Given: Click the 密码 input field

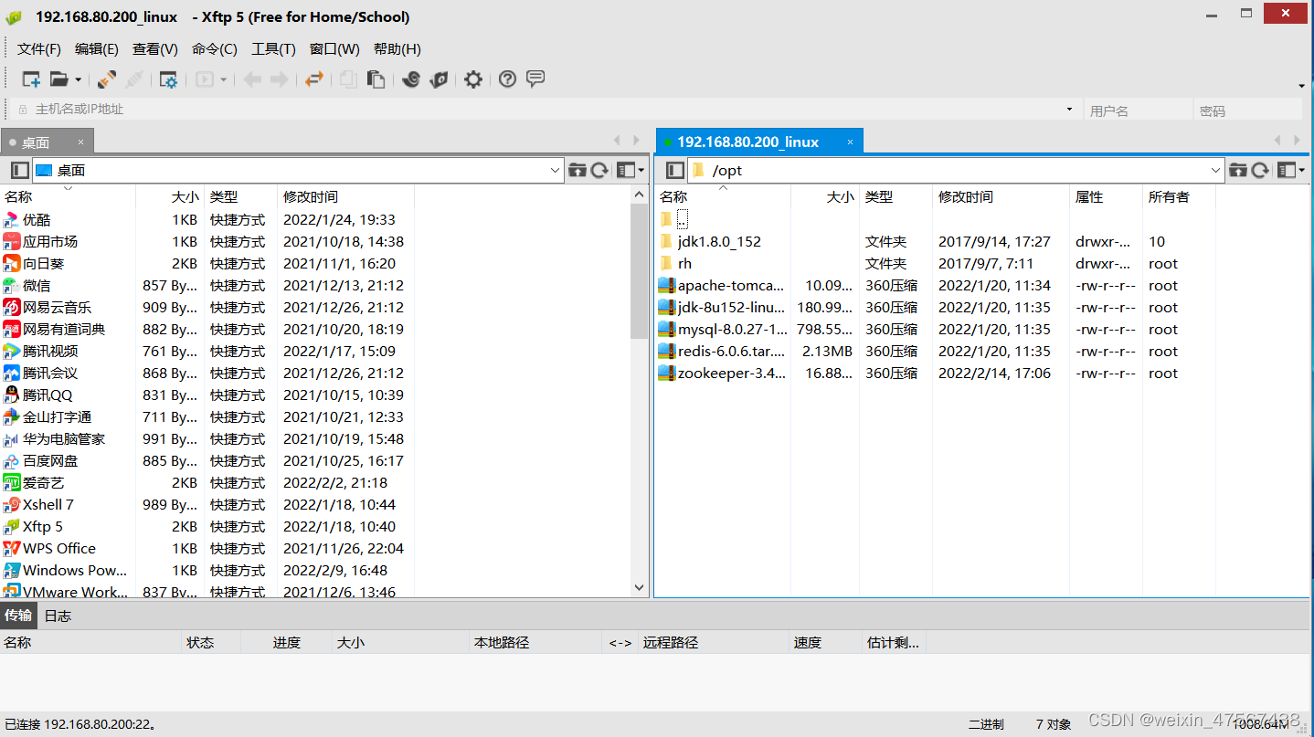Looking at the screenshot, I should 1248,111.
